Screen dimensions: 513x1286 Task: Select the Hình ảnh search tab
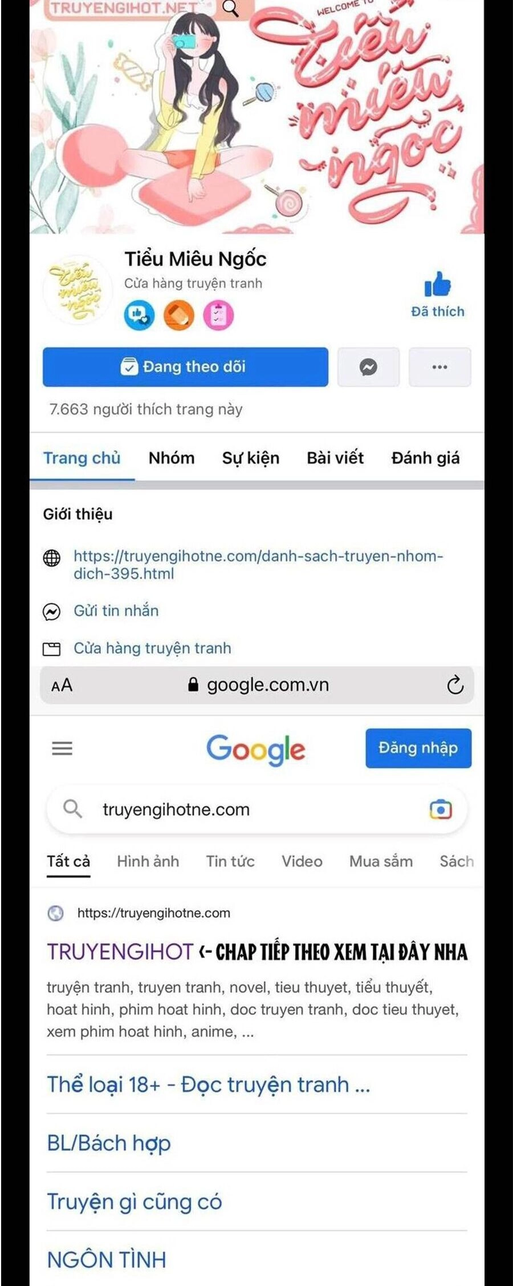tap(148, 861)
